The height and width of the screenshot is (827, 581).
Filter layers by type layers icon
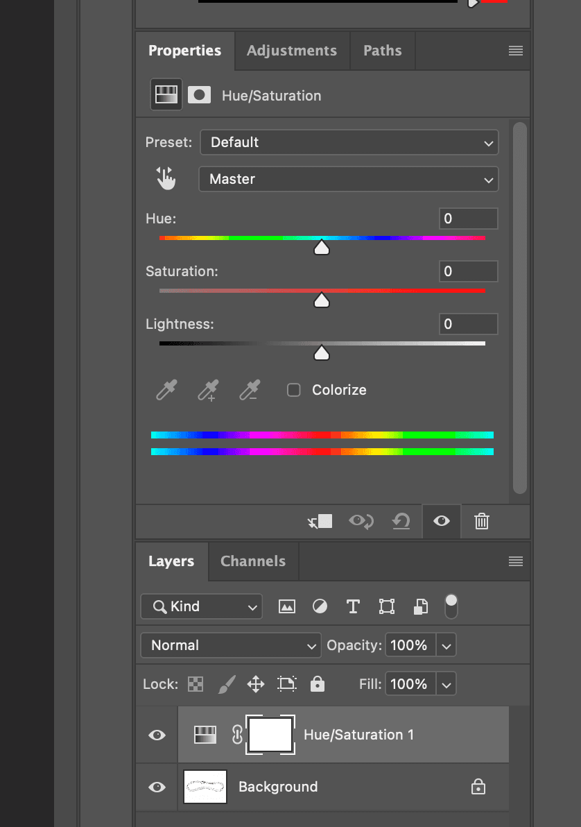(x=353, y=606)
